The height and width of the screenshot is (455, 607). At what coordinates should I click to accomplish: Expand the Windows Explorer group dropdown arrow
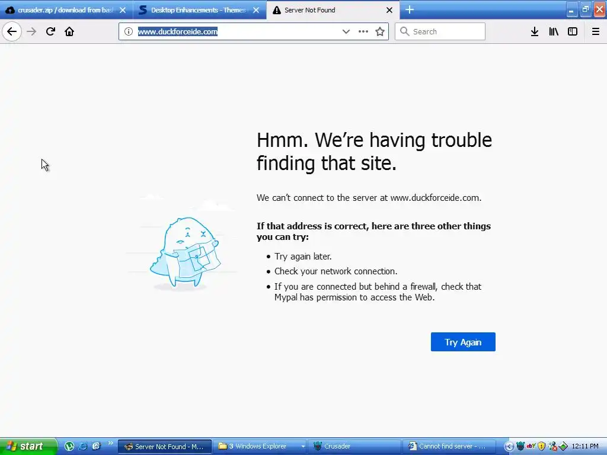(x=303, y=447)
